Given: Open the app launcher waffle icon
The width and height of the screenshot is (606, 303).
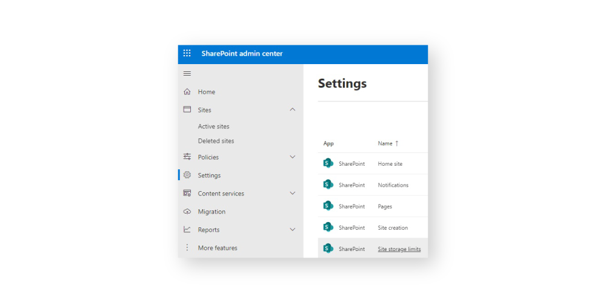Looking at the screenshot, I should (187, 53).
